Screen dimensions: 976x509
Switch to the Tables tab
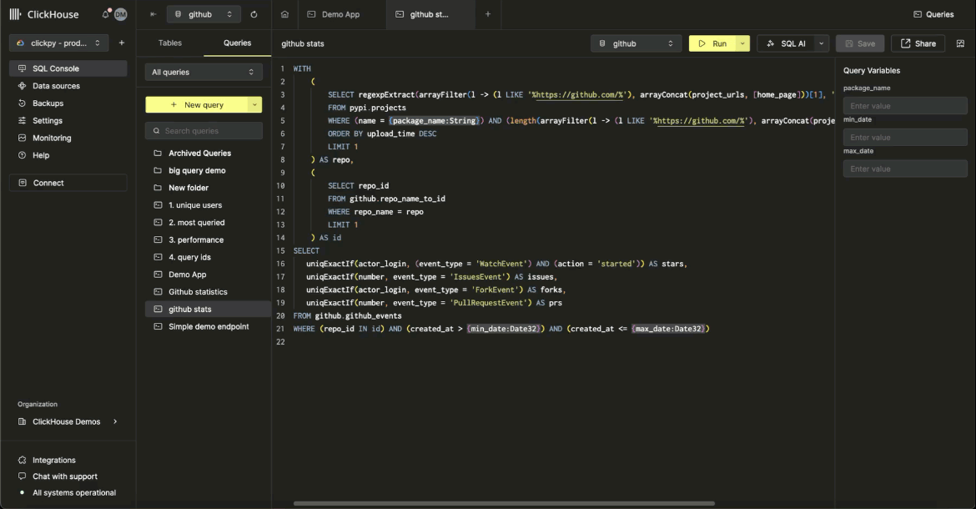[x=170, y=43]
